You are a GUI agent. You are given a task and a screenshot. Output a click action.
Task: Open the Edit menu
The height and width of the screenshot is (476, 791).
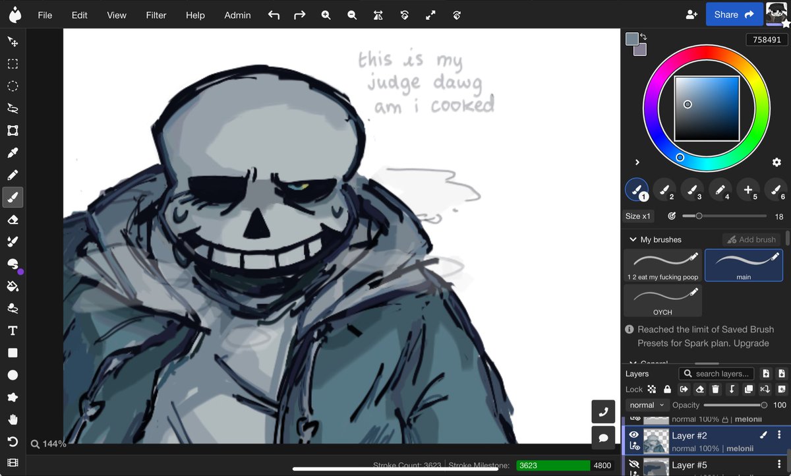pyautogui.click(x=80, y=15)
